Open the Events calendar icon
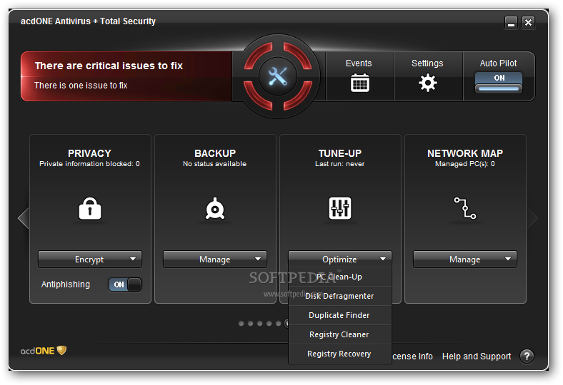This screenshot has height=385, width=563. tap(360, 83)
